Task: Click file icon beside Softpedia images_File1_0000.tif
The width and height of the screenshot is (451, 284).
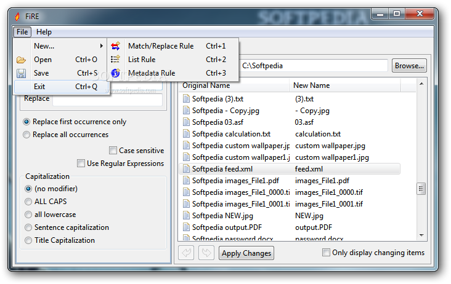Action: 187,192
